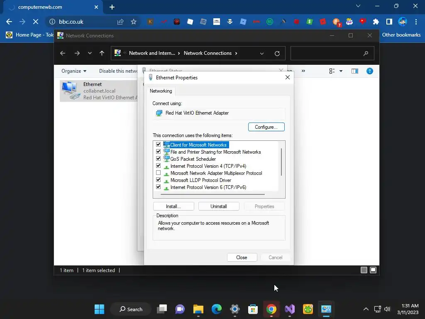The width and height of the screenshot is (425, 319).
Task: Click the Network Connections search box
Action: point(332,53)
